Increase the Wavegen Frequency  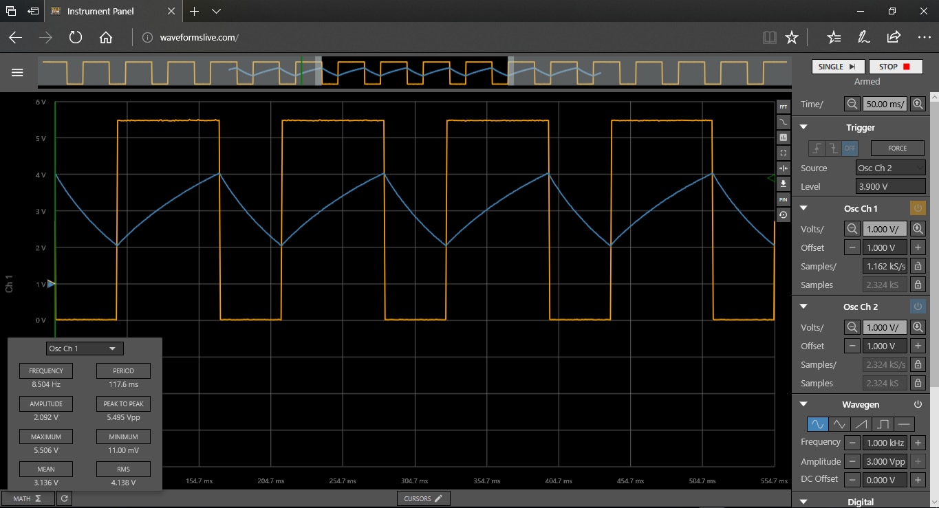pos(918,443)
